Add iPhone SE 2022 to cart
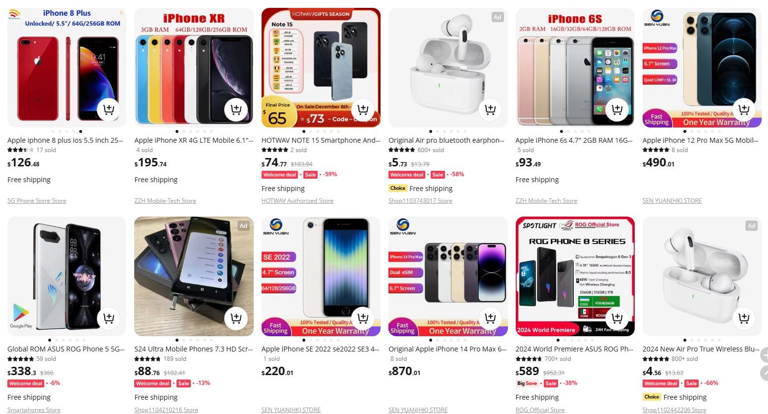 [363, 318]
